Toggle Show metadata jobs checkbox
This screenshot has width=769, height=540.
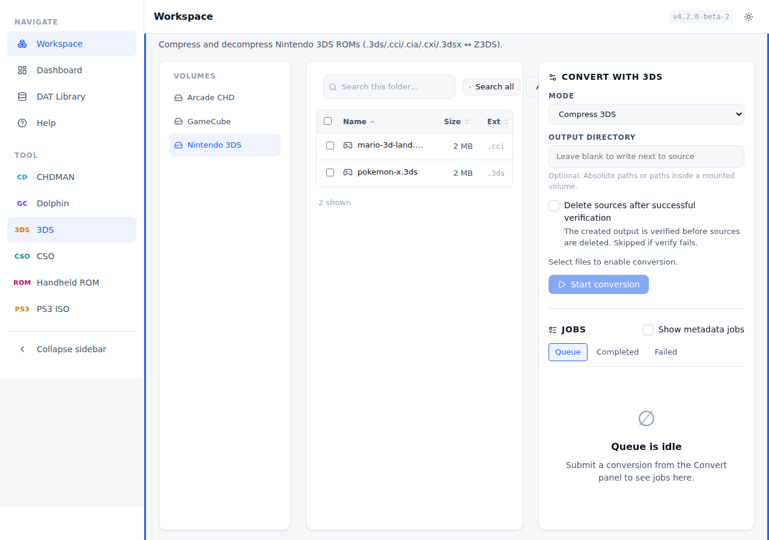(x=648, y=330)
